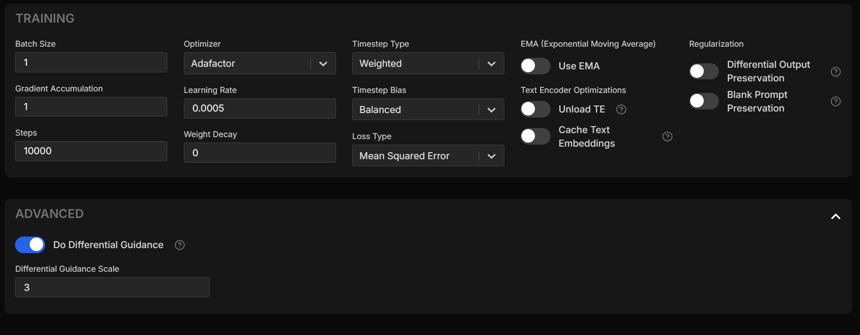The width and height of the screenshot is (860, 335).
Task: Toggle the Use EMA switch
Action: pyautogui.click(x=535, y=66)
